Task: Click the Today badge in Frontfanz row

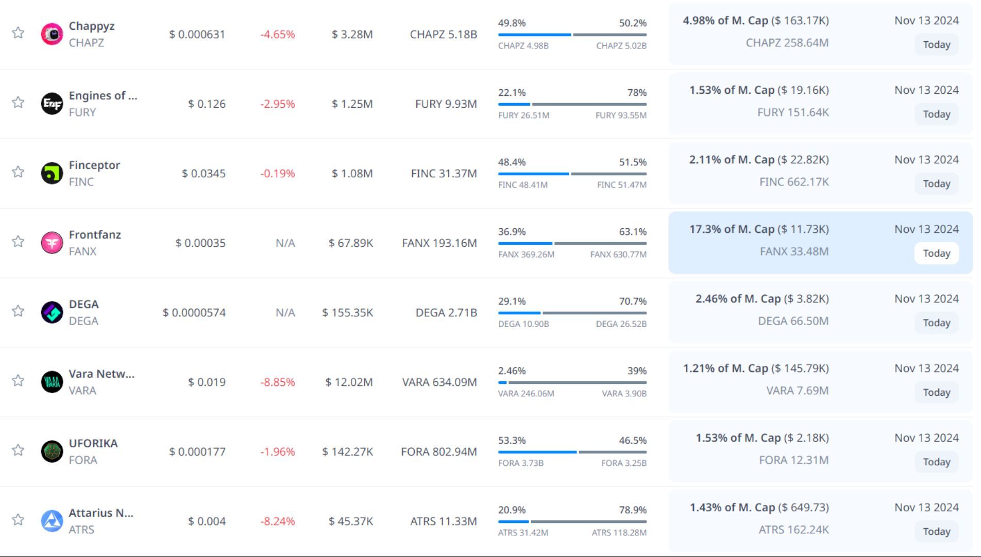Action: (936, 254)
